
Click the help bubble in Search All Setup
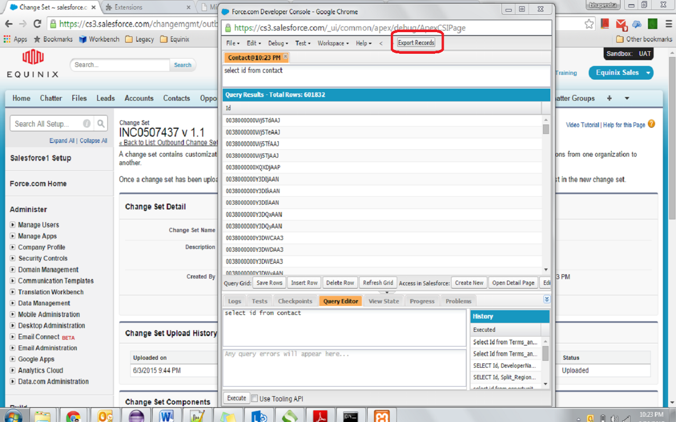87,123
